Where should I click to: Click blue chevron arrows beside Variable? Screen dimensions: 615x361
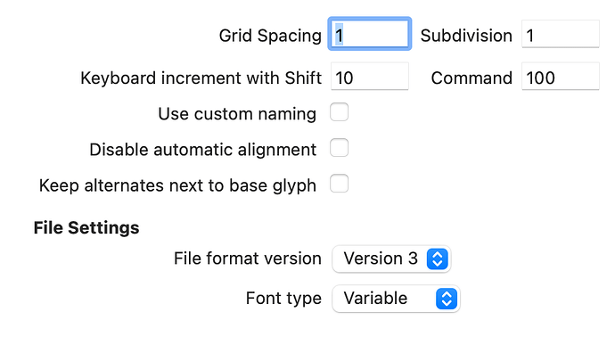point(447,299)
